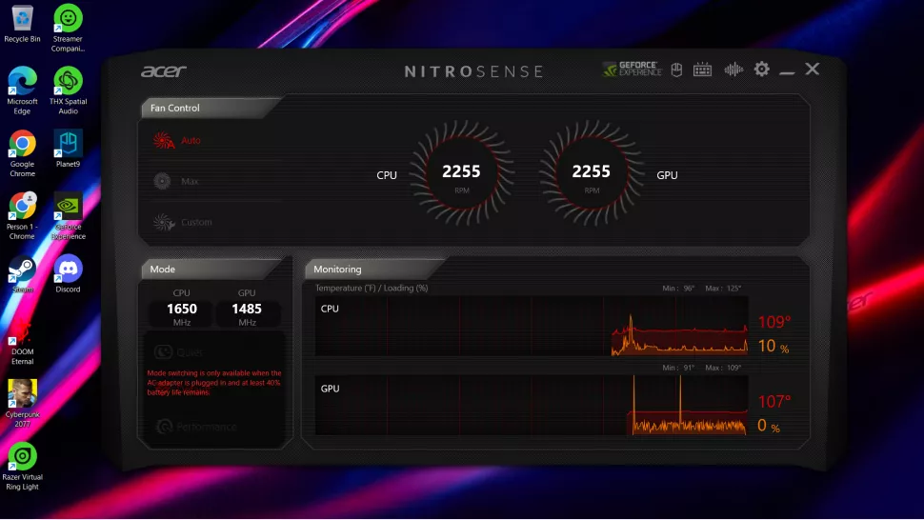Open NitroSense settings gear
This screenshot has width=924, height=520.
pyautogui.click(x=762, y=69)
